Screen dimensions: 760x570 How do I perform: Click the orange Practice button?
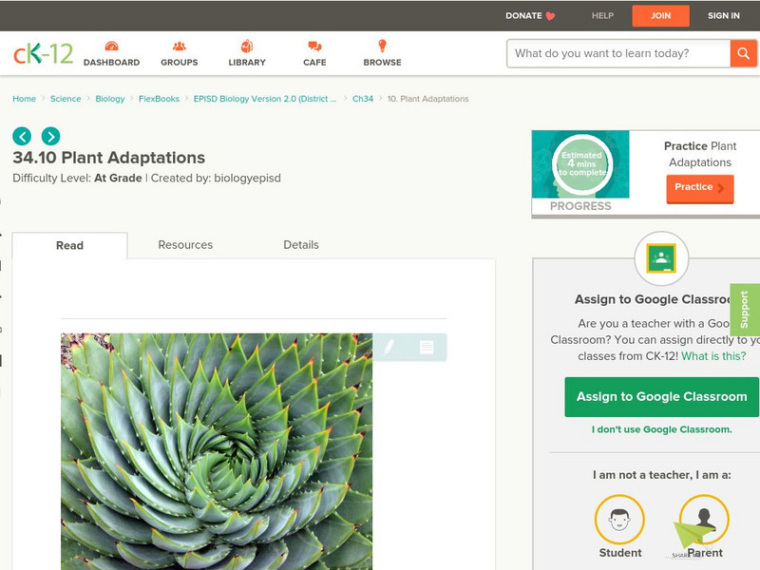tap(700, 188)
